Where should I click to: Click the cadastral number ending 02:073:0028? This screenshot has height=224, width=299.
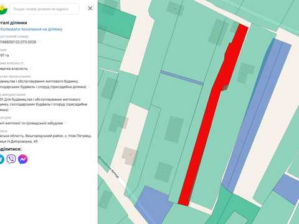(18, 42)
